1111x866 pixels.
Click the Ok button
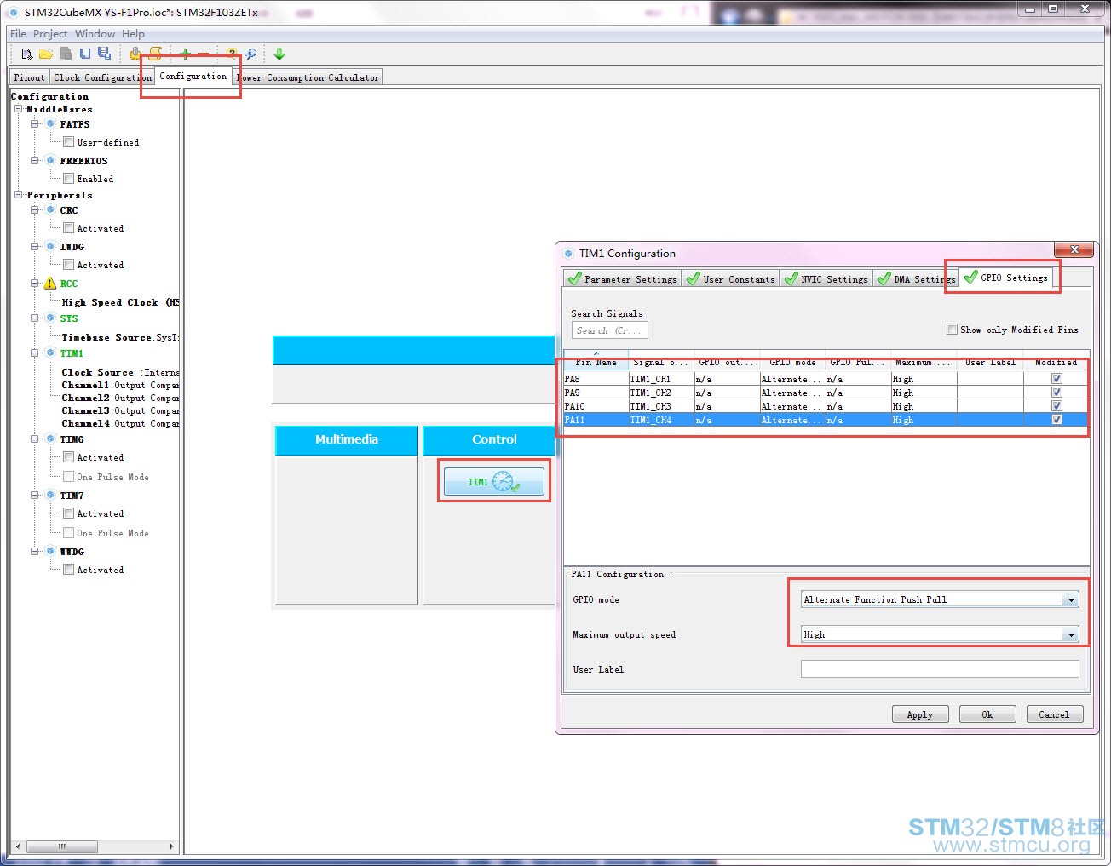pyautogui.click(x=987, y=714)
